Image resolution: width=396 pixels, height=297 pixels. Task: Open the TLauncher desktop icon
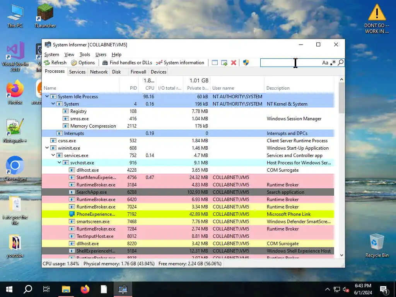45,15
